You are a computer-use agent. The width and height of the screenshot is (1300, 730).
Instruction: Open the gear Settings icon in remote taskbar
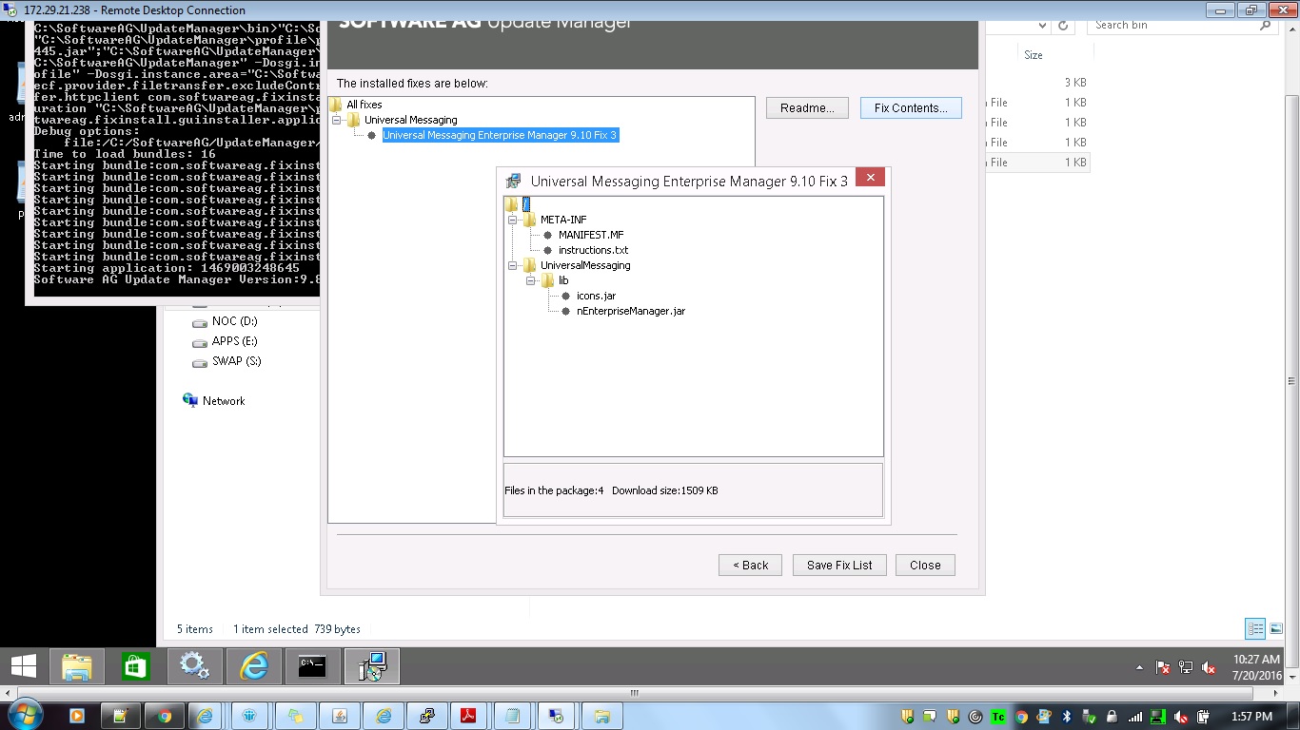click(194, 666)
